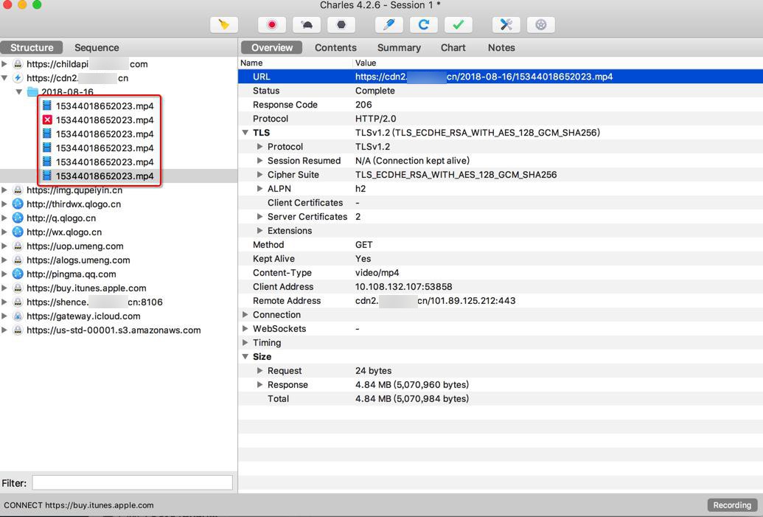Click the Client Address value 10.108.132.107:53858
Viewport: 763px width, 517px height.
(x=403, y=287)
